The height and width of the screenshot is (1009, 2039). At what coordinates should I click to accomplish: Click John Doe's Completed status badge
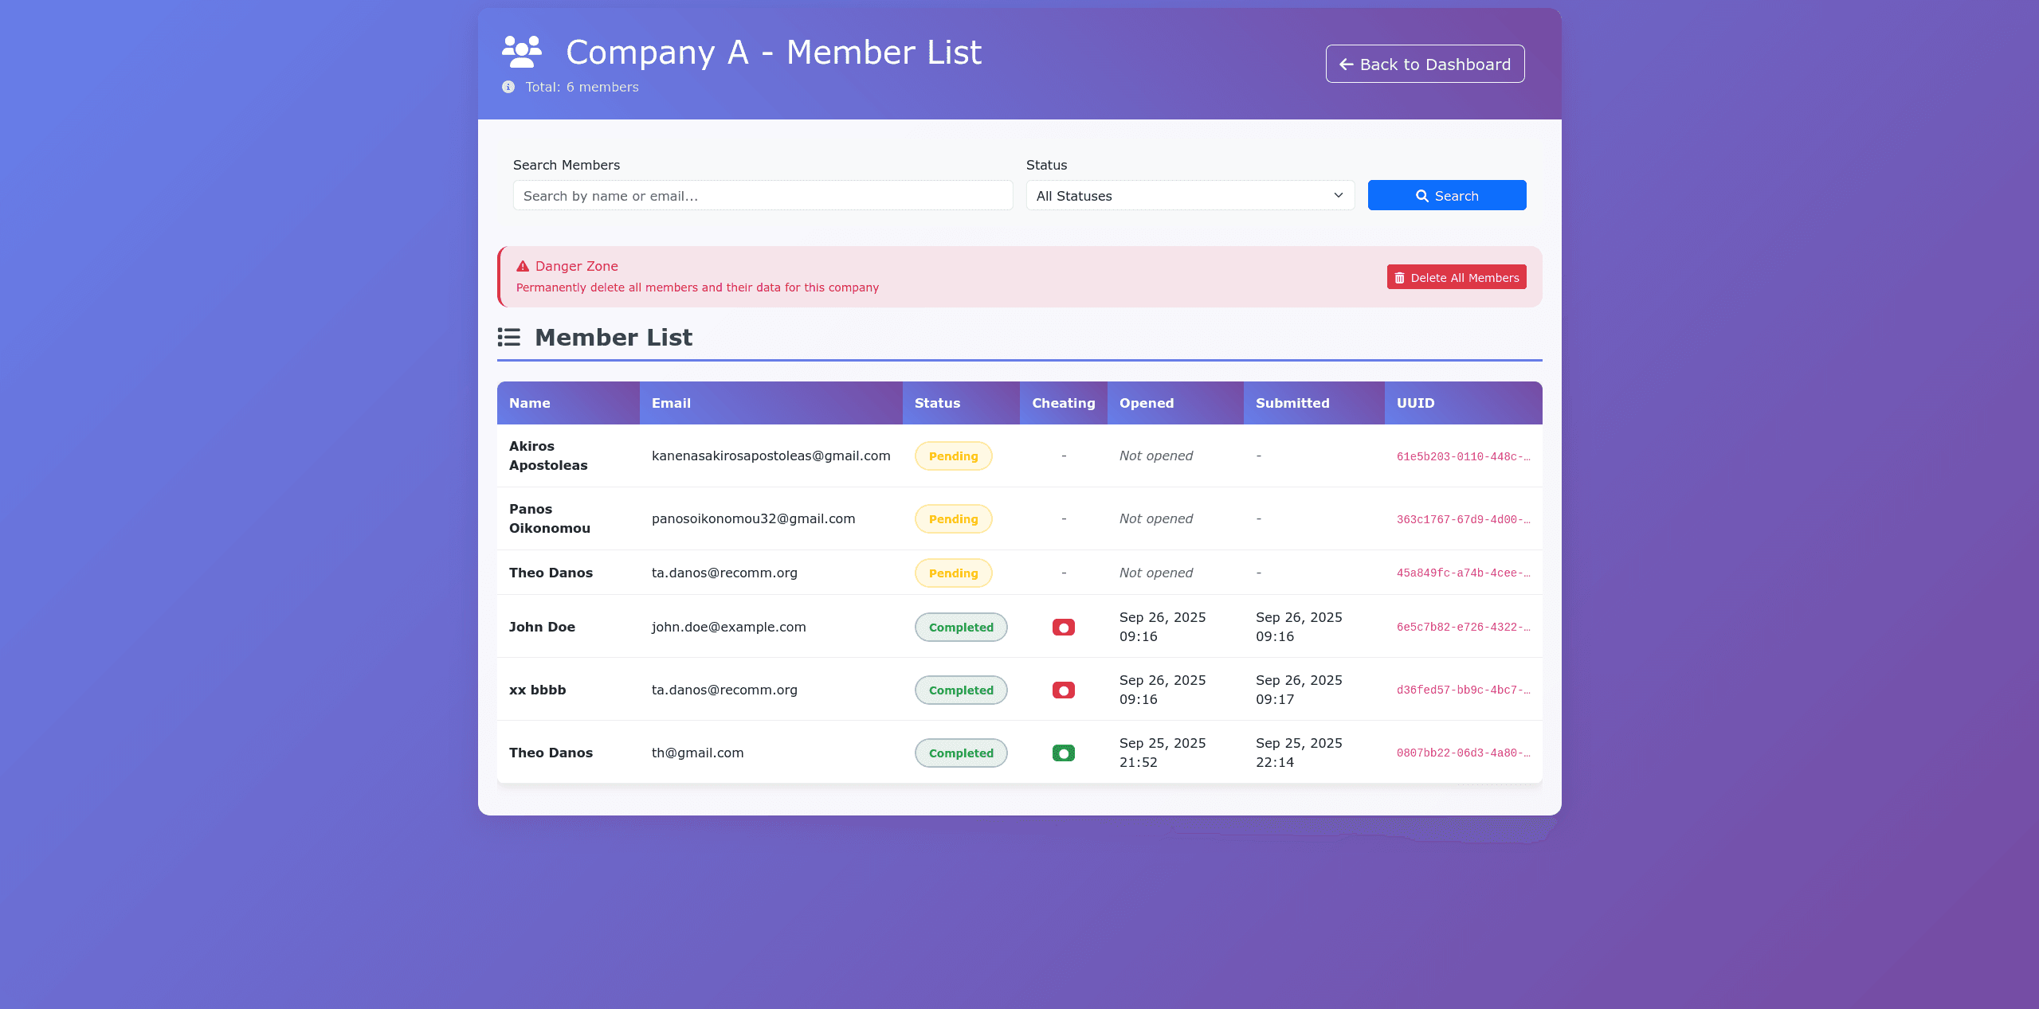click(x=961, y=628)
